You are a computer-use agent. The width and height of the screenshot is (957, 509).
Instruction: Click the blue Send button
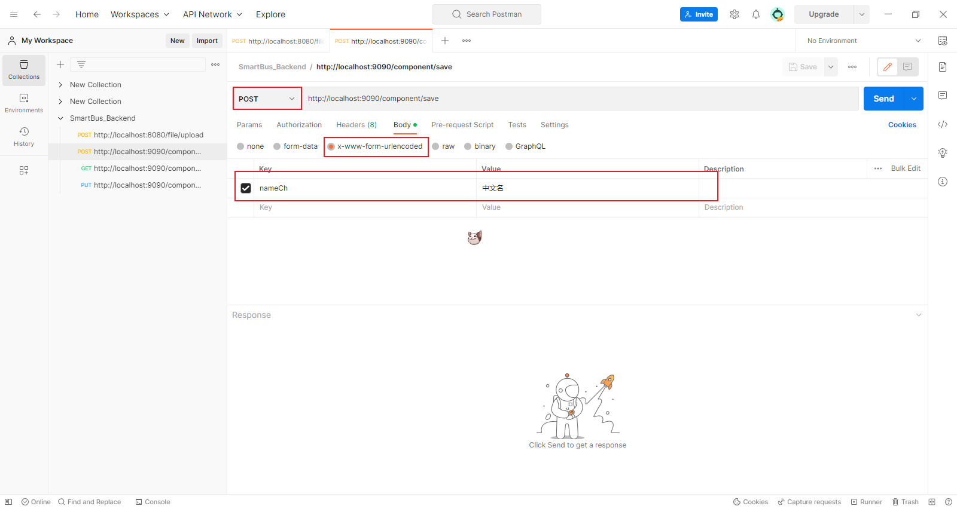(883, 99)
